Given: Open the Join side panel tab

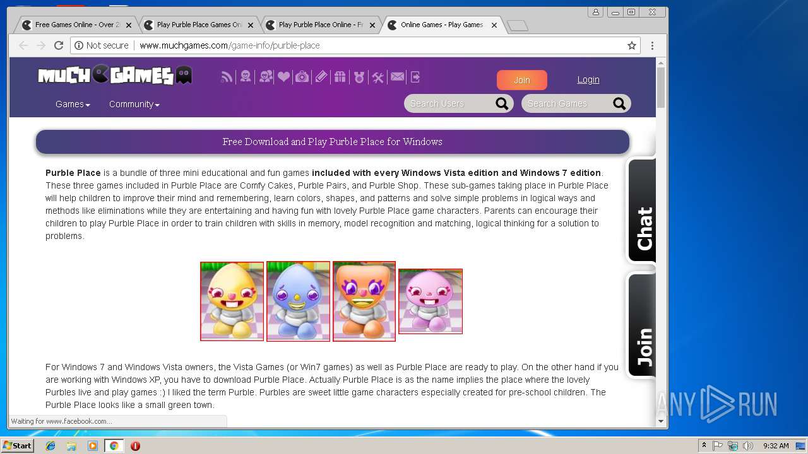Looking at the screenshot, I should [642, 326].
